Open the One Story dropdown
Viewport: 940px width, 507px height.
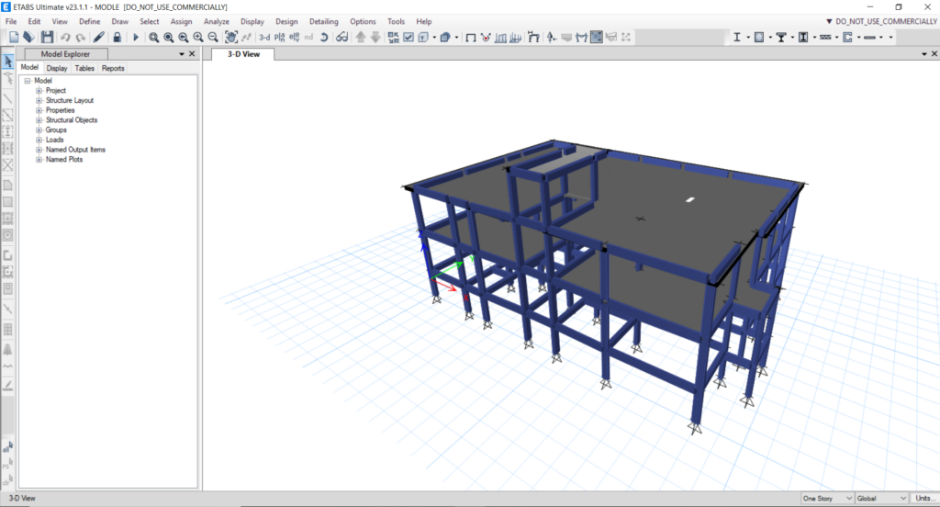(x=827, y=498)
